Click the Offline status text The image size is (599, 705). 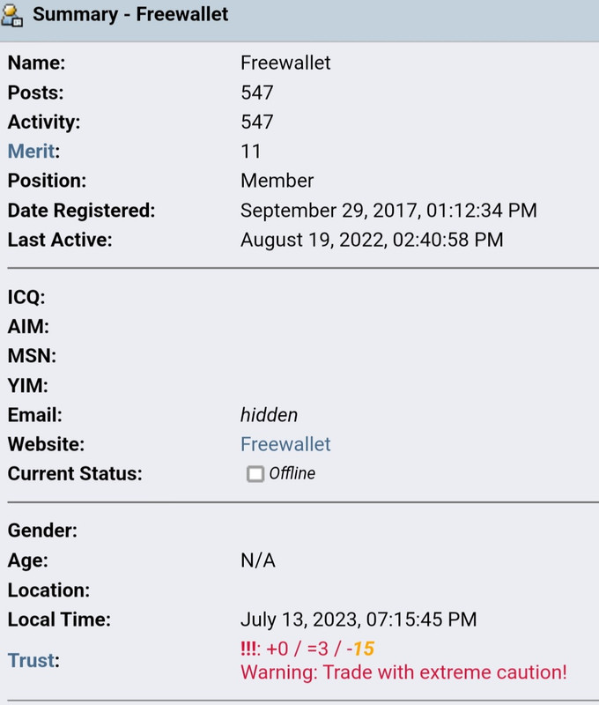click(292, 473)
